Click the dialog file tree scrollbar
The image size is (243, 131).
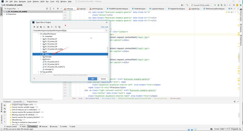click(x=107, y=52)
